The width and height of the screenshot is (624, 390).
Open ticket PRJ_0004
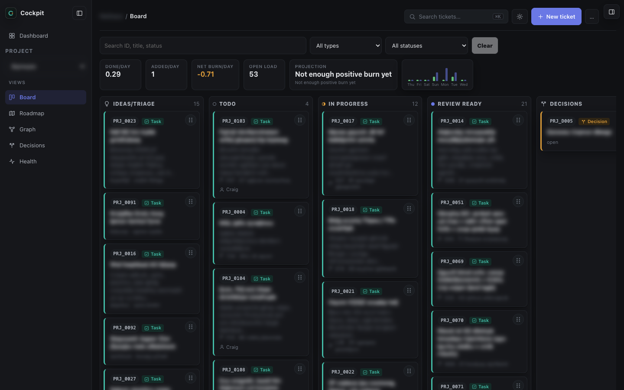261,233
